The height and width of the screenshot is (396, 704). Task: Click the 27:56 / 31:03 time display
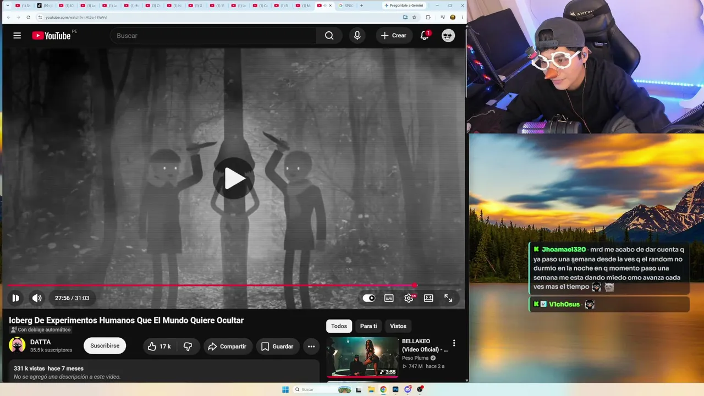tap(72, 298)
